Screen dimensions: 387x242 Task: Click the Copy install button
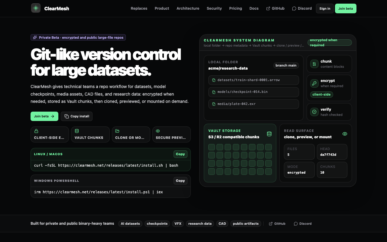[x=77, y=116]
